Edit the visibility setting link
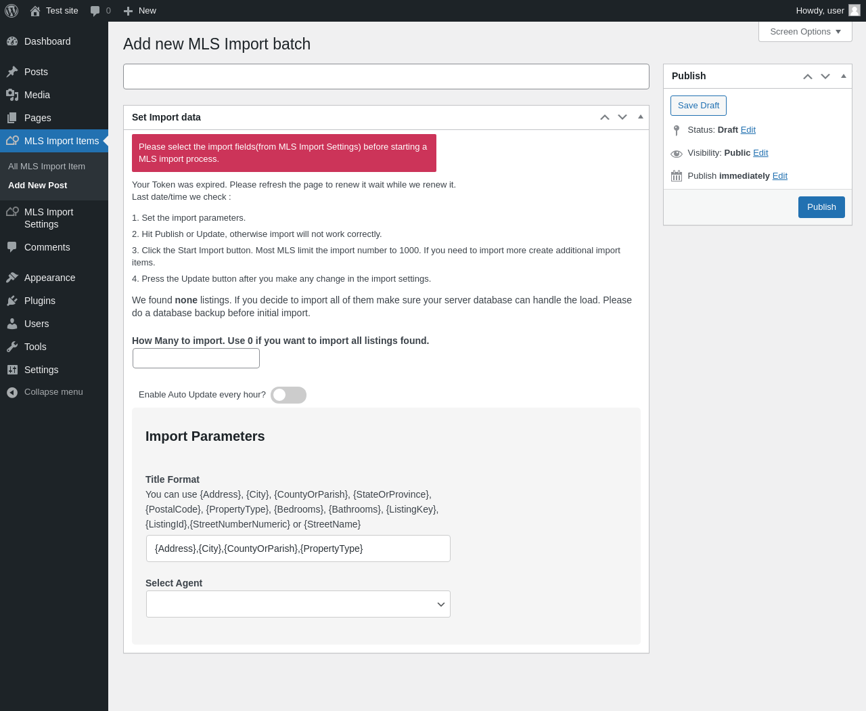The image size is (866, 711). 760,153
